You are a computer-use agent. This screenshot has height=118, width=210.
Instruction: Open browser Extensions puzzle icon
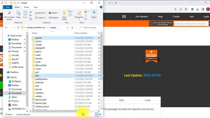192,9
